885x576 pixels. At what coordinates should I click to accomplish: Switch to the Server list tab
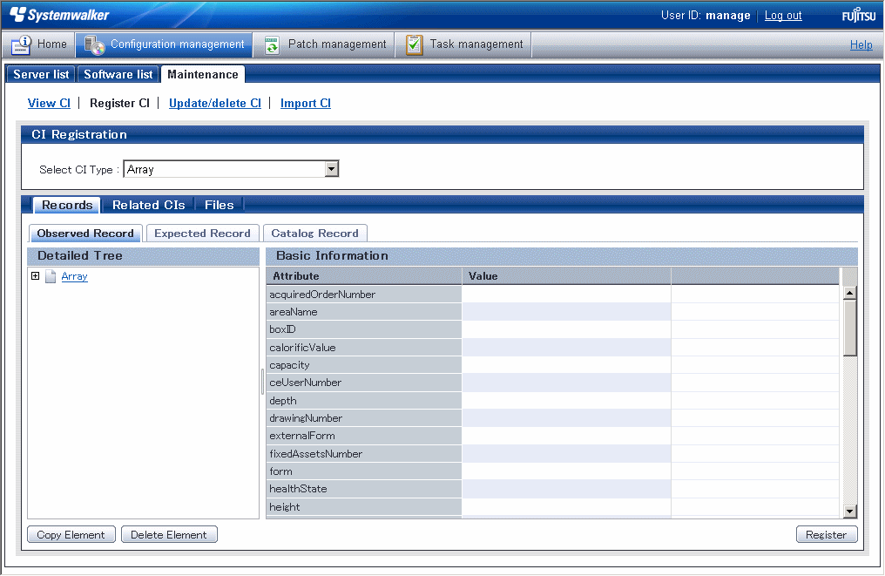pyautogui.click(x=41, y=75)
